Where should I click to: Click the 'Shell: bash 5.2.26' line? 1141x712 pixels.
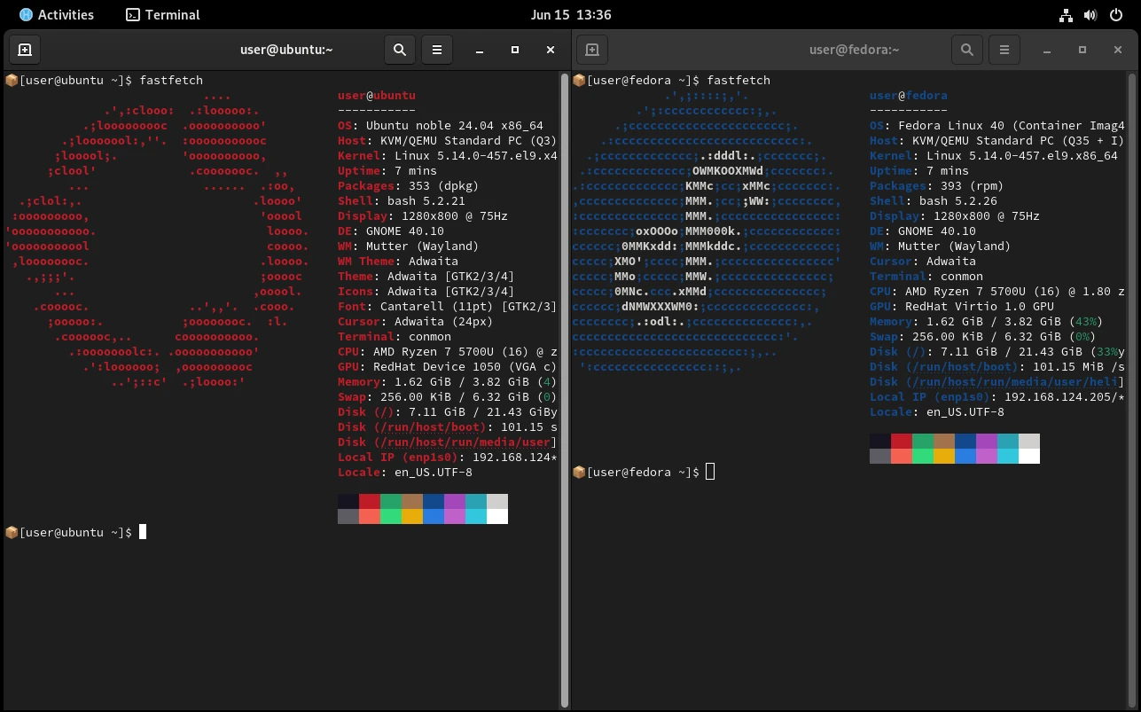click(x=934, y=201)
